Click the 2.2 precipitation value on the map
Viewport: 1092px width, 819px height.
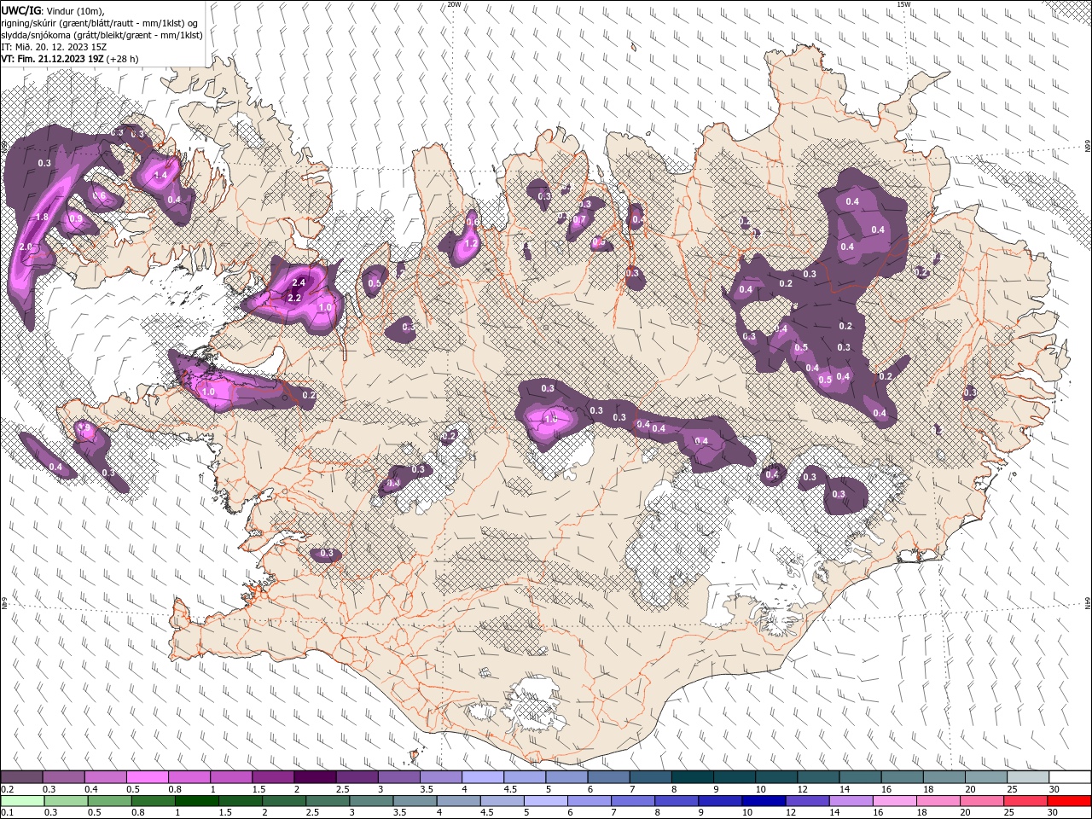pyautogui.click(x=294, y=298)
